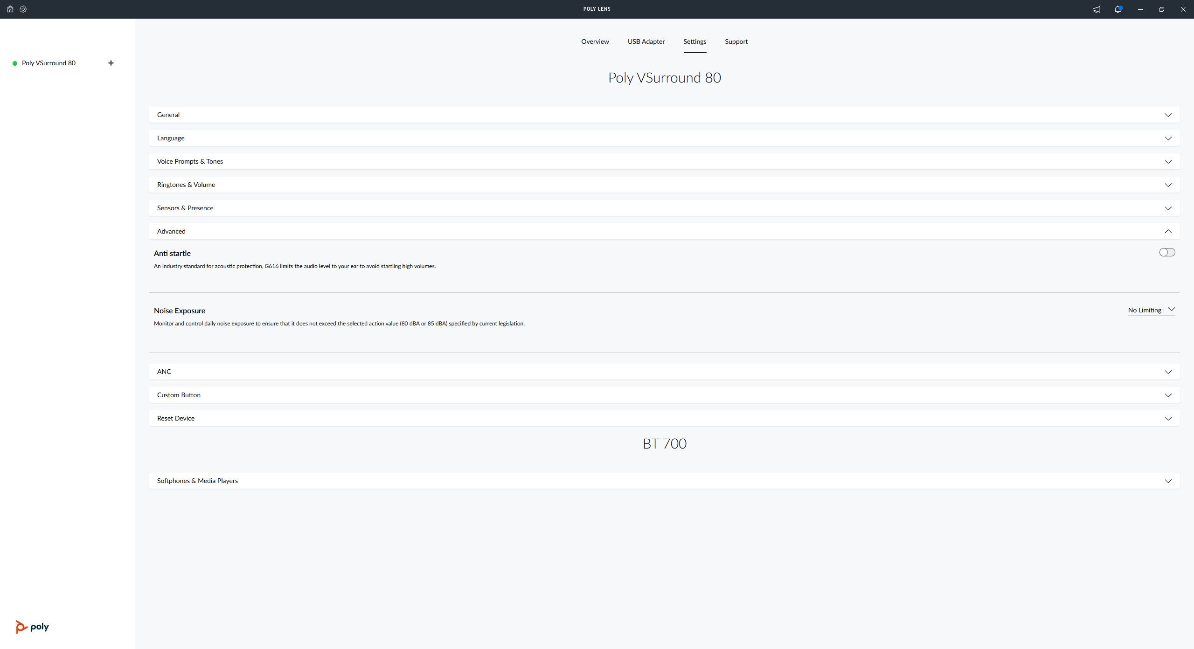Screen dimensions: 1194x649
Task: Collapse the Advanced section
Action: pos(1168,231)
